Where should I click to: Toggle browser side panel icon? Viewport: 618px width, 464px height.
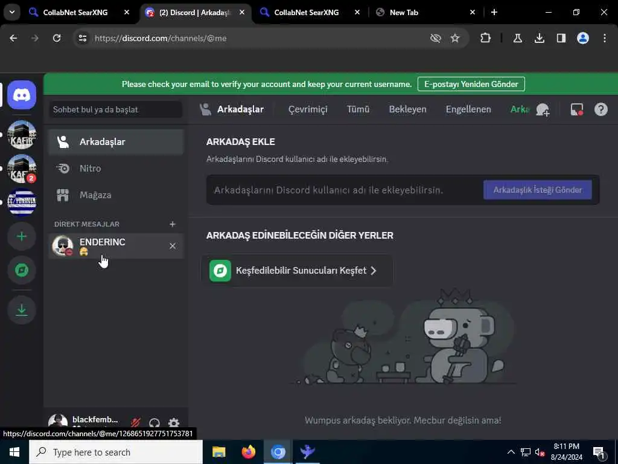561,38
